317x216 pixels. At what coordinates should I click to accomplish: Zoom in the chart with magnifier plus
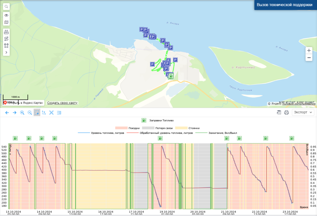22,112
